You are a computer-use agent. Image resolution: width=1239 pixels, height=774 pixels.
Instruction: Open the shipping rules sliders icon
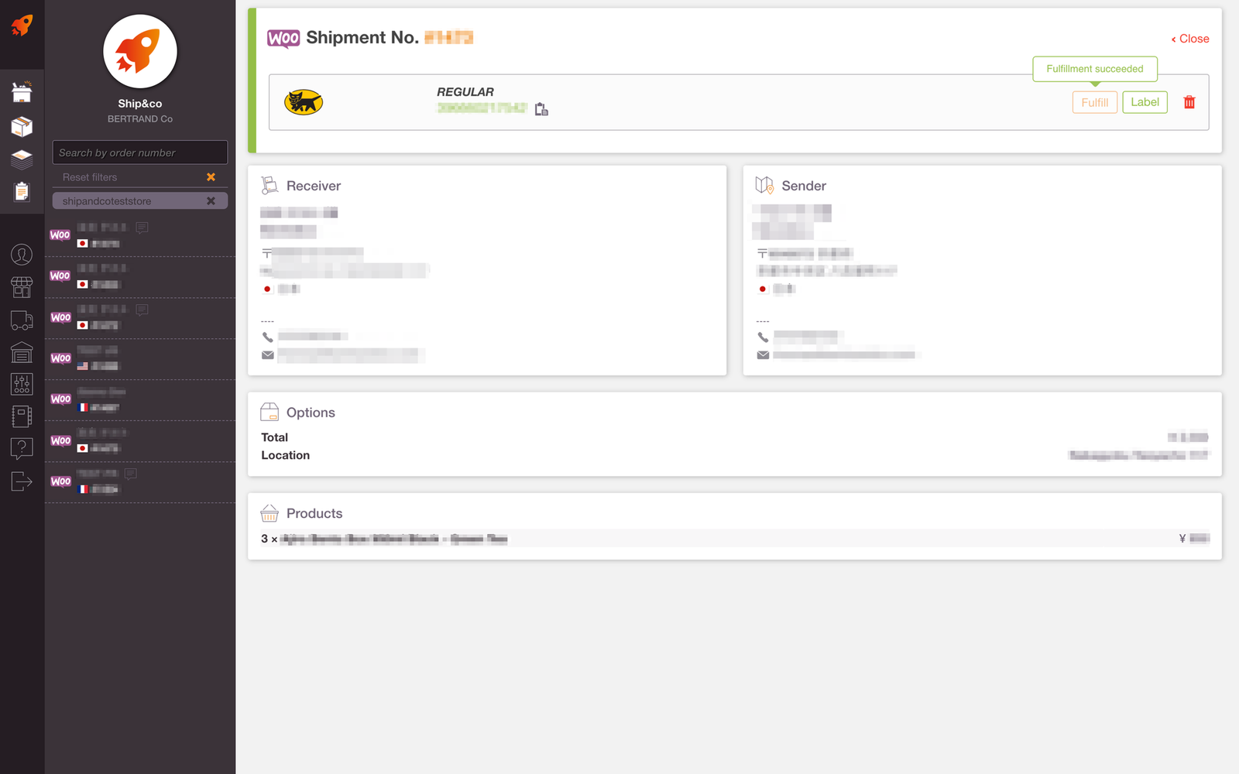(22, 383)
